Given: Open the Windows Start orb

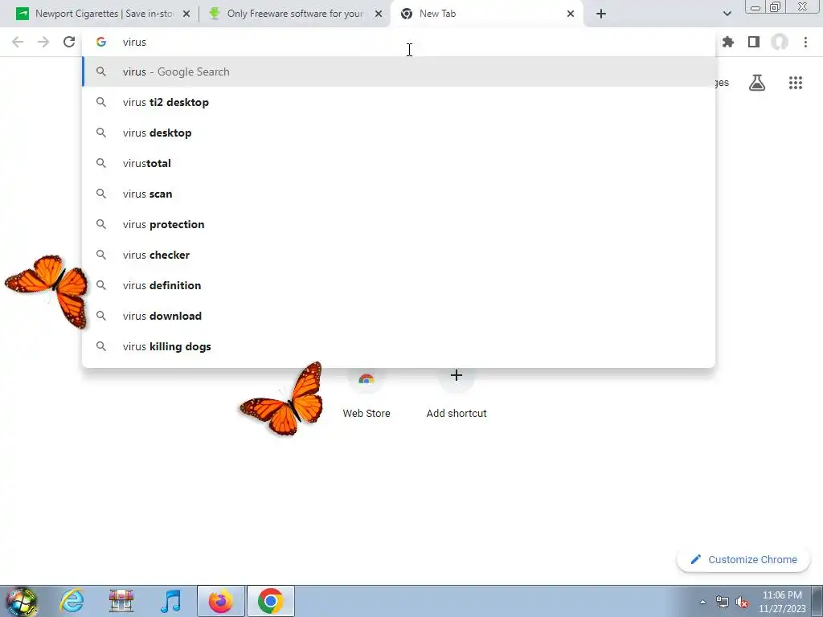Looking at the screenshot, I should 21,602.
